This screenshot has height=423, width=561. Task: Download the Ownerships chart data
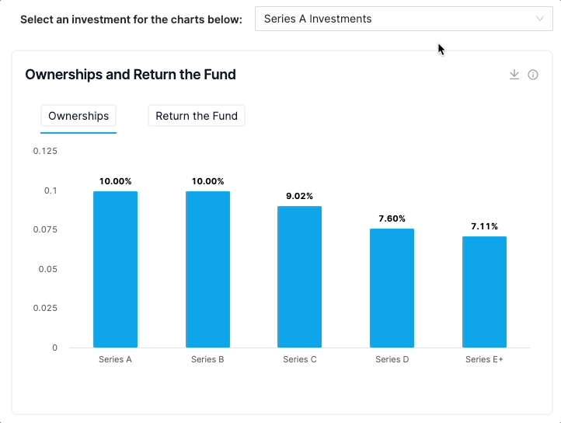tap(514, 75)
